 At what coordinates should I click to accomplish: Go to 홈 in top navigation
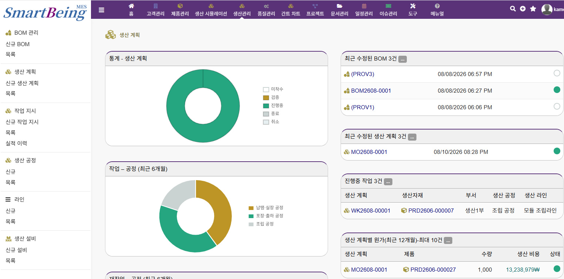131,10
